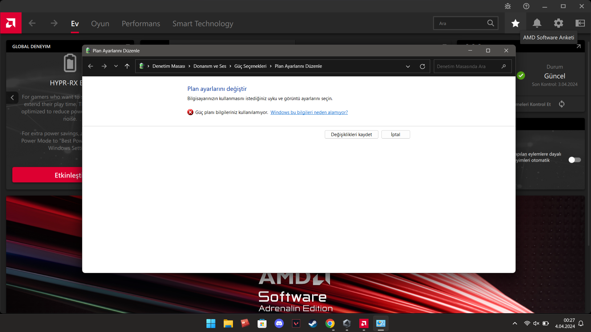Click the red Etkinleştir button
The width and height of the screenshot is (591, 332).
tap(47, 175)
